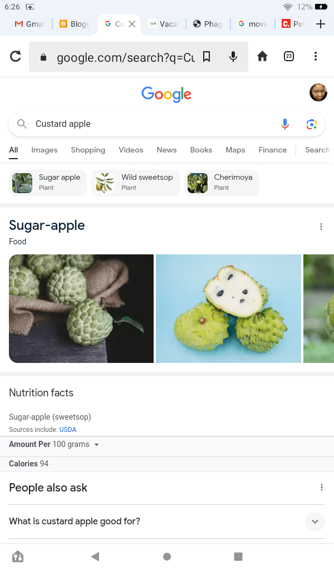Viewport: 334px width, 570px height.
Task: Open a new browser tab
Action: pos(320,24)
